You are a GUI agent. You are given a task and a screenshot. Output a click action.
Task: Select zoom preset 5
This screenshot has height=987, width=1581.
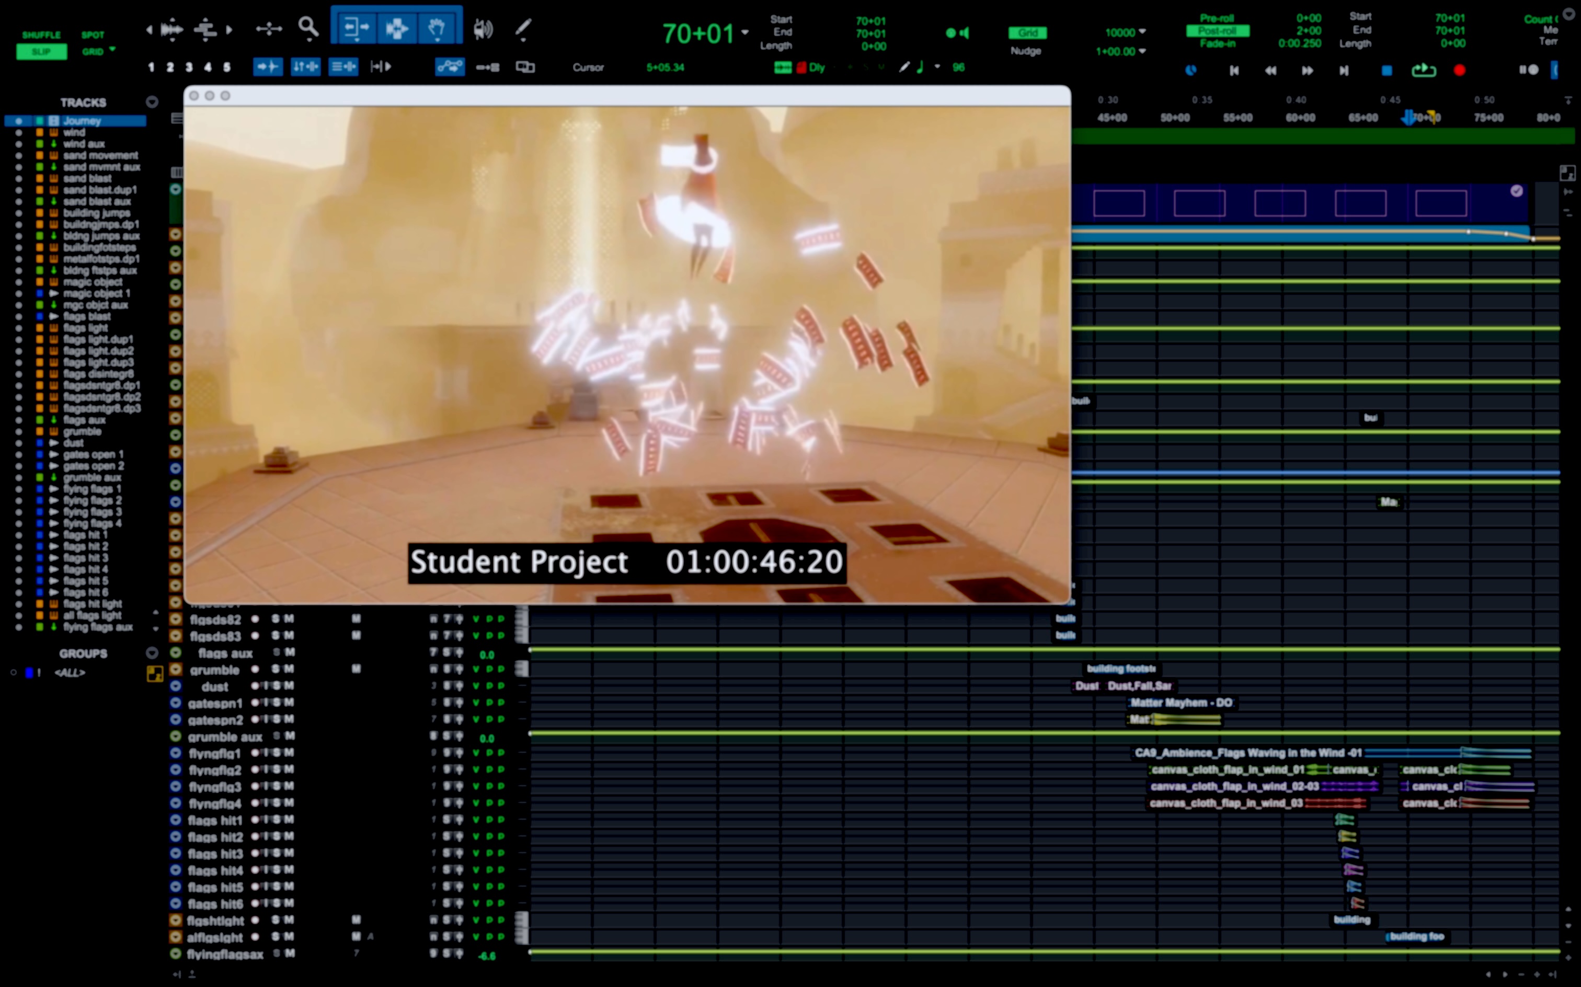pos(226,66)
